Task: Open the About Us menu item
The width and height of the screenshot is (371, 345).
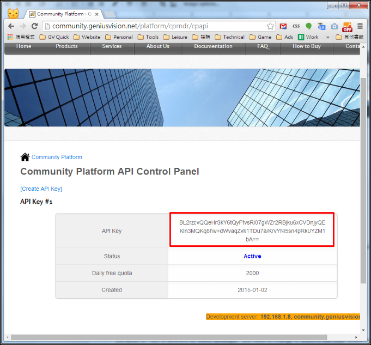Action: point(158,46)
